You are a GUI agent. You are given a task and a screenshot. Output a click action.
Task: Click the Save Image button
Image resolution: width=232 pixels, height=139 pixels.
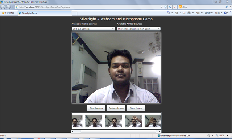coord(136,108)
